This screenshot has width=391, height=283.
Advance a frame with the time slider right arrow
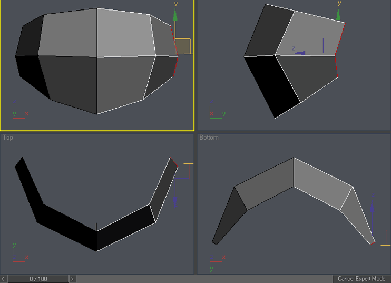tap(73, 279)
